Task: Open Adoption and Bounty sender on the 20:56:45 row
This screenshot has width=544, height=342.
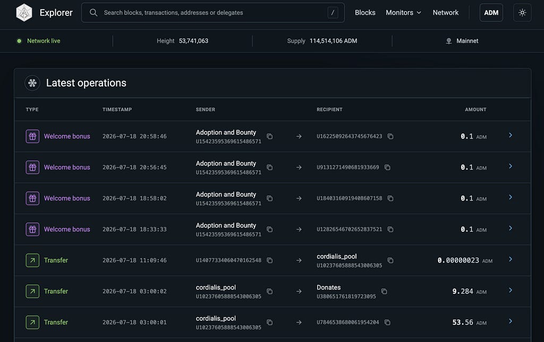Action: (226, 163)
